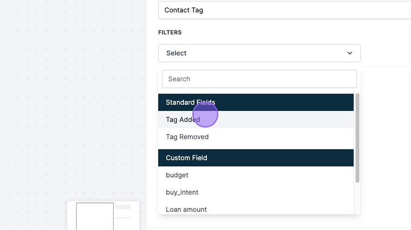This screenshot has width=411, height=230.
Task: Click the "FILTERS" section label
Action: tap(170, 33)
